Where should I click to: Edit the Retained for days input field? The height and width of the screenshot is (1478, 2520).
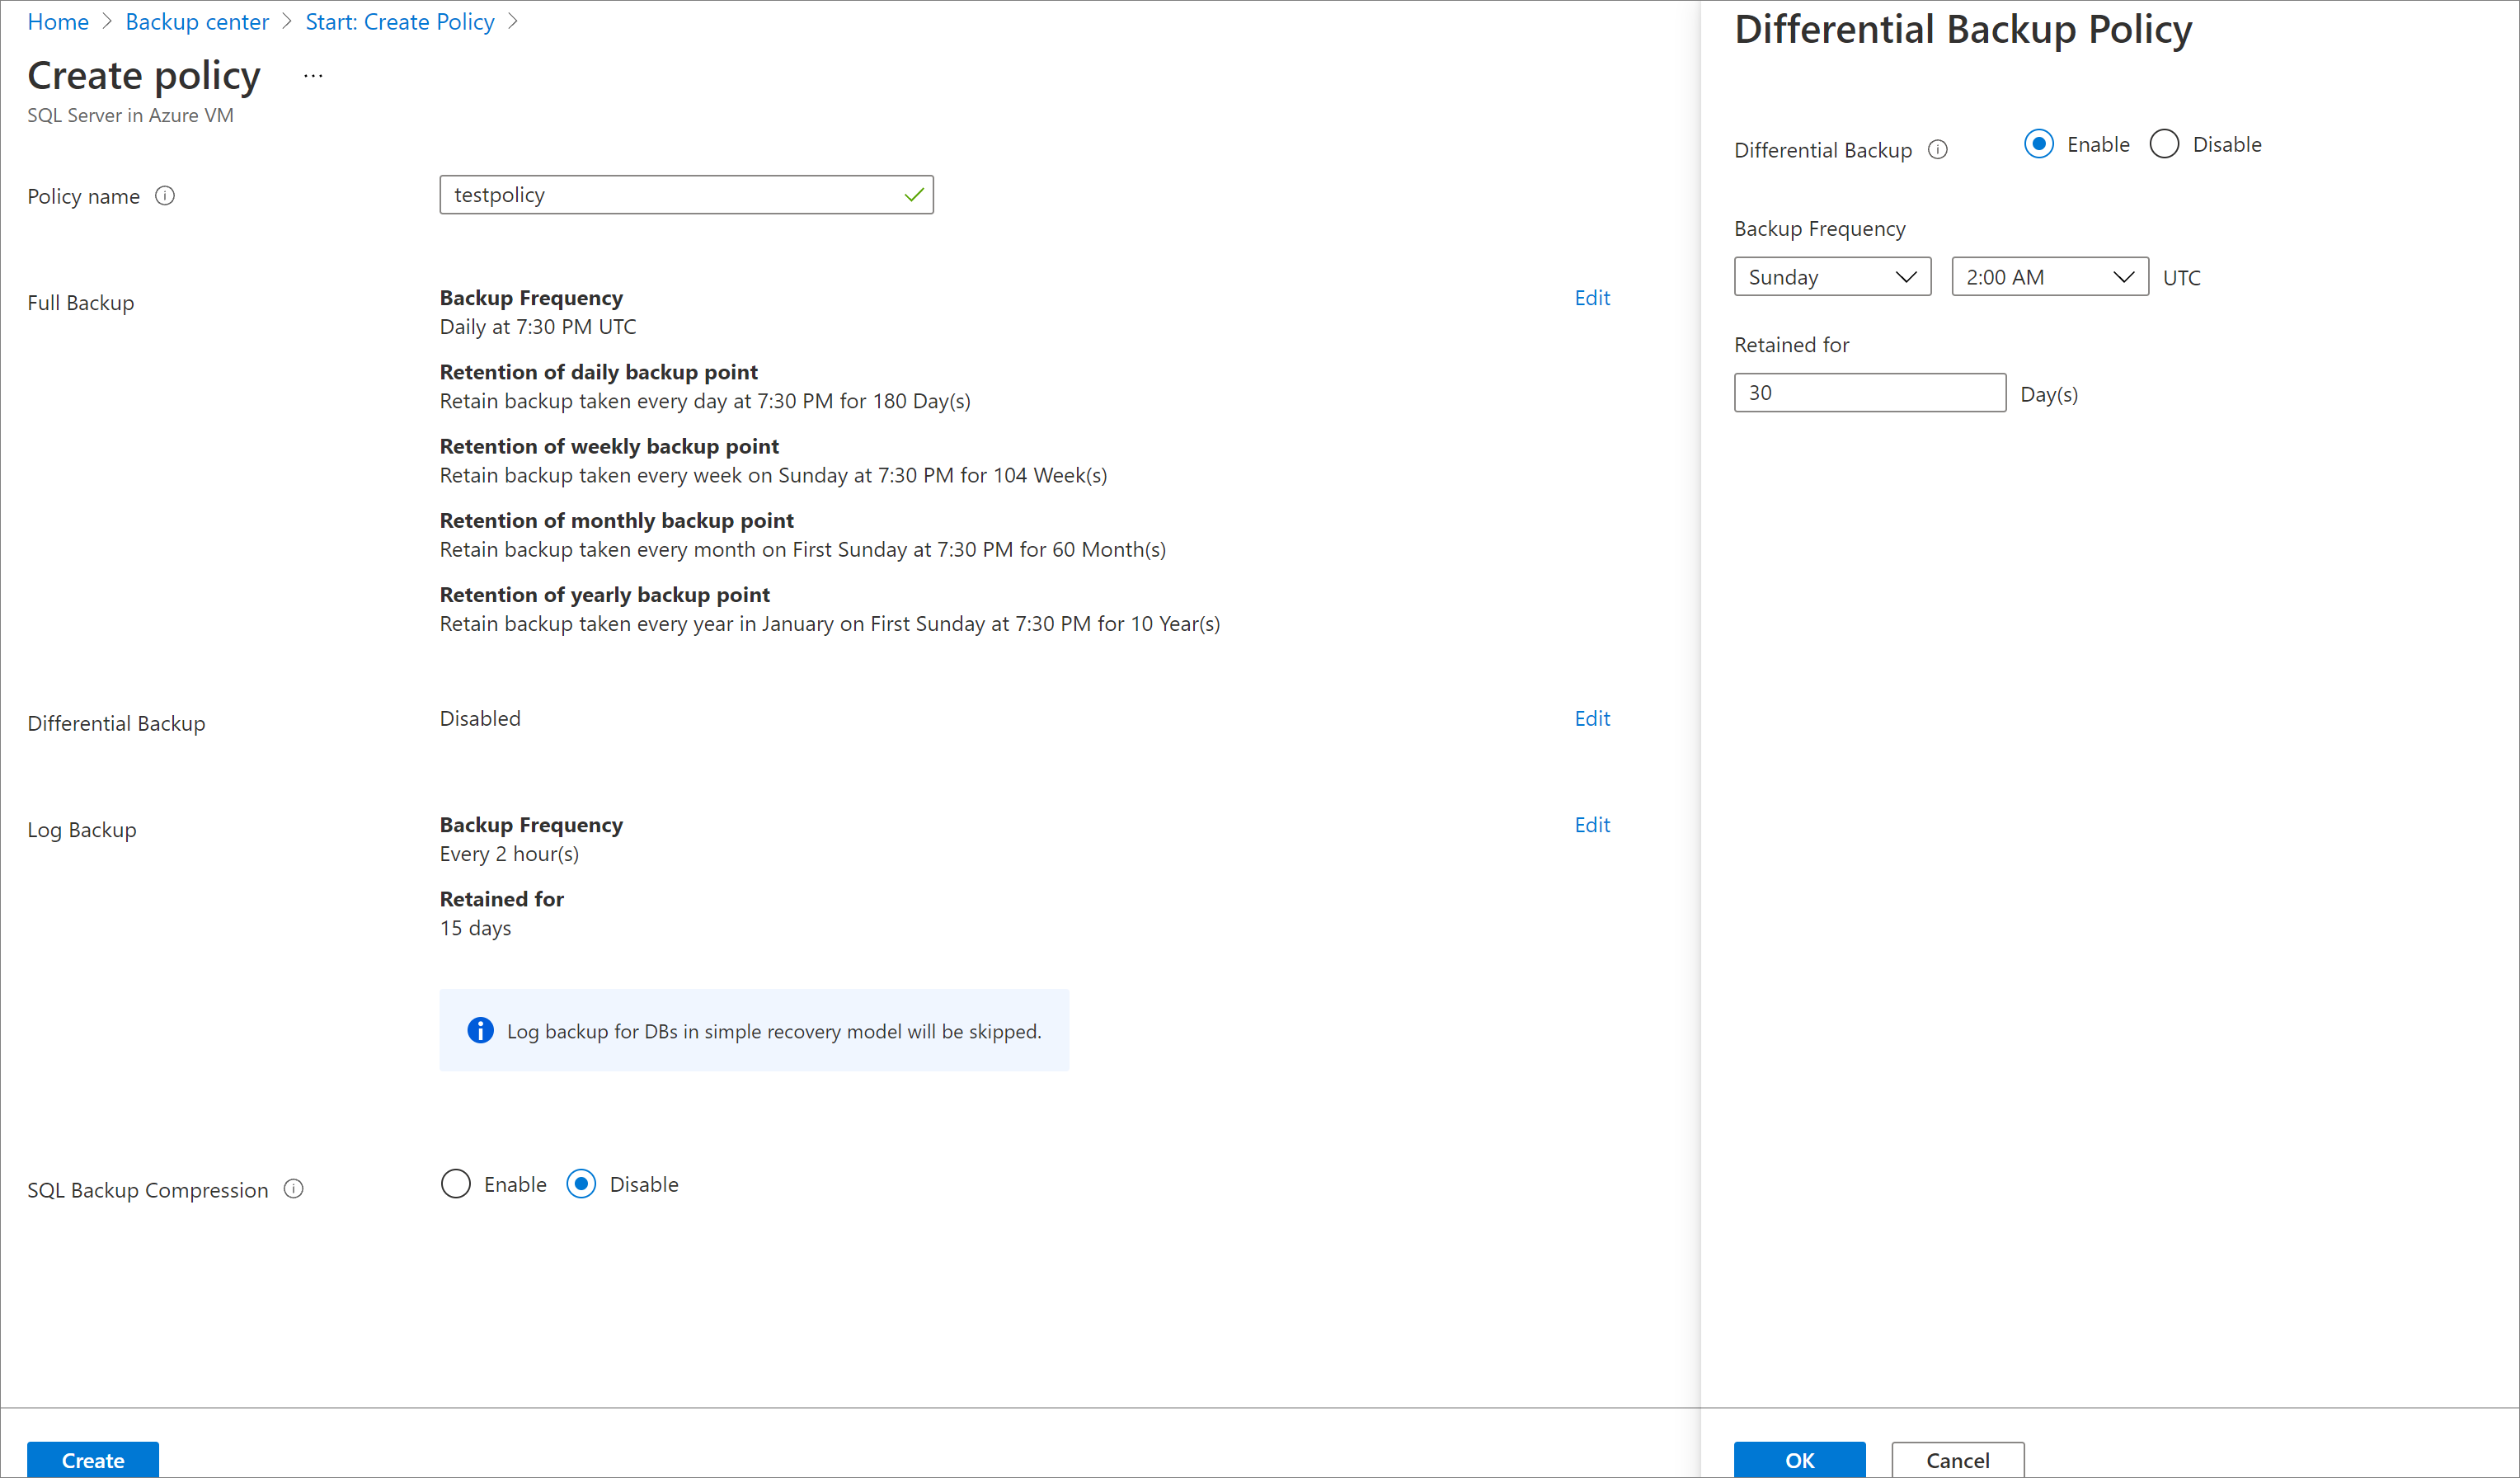pyautogui.click(x=1869, y=393)
